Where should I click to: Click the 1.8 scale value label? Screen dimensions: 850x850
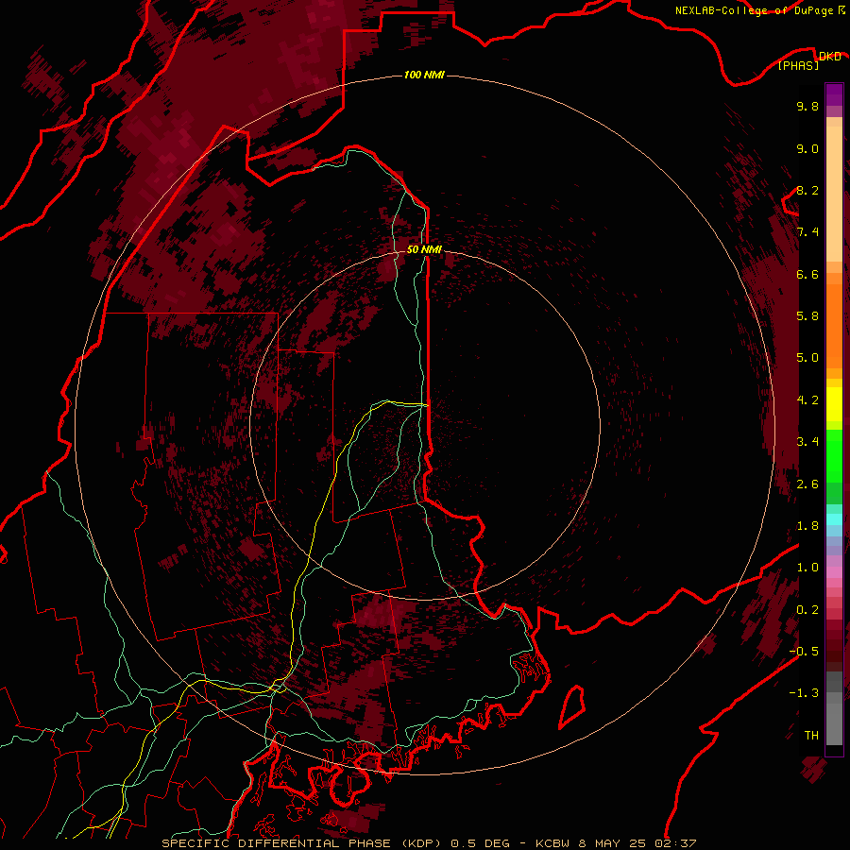tap(807, 526)
